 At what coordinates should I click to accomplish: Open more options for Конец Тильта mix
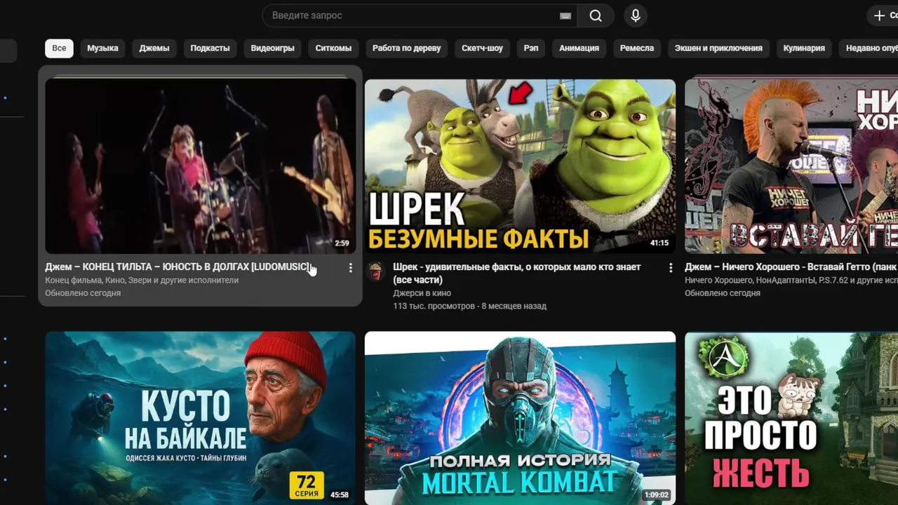click(x=350, y=268)
